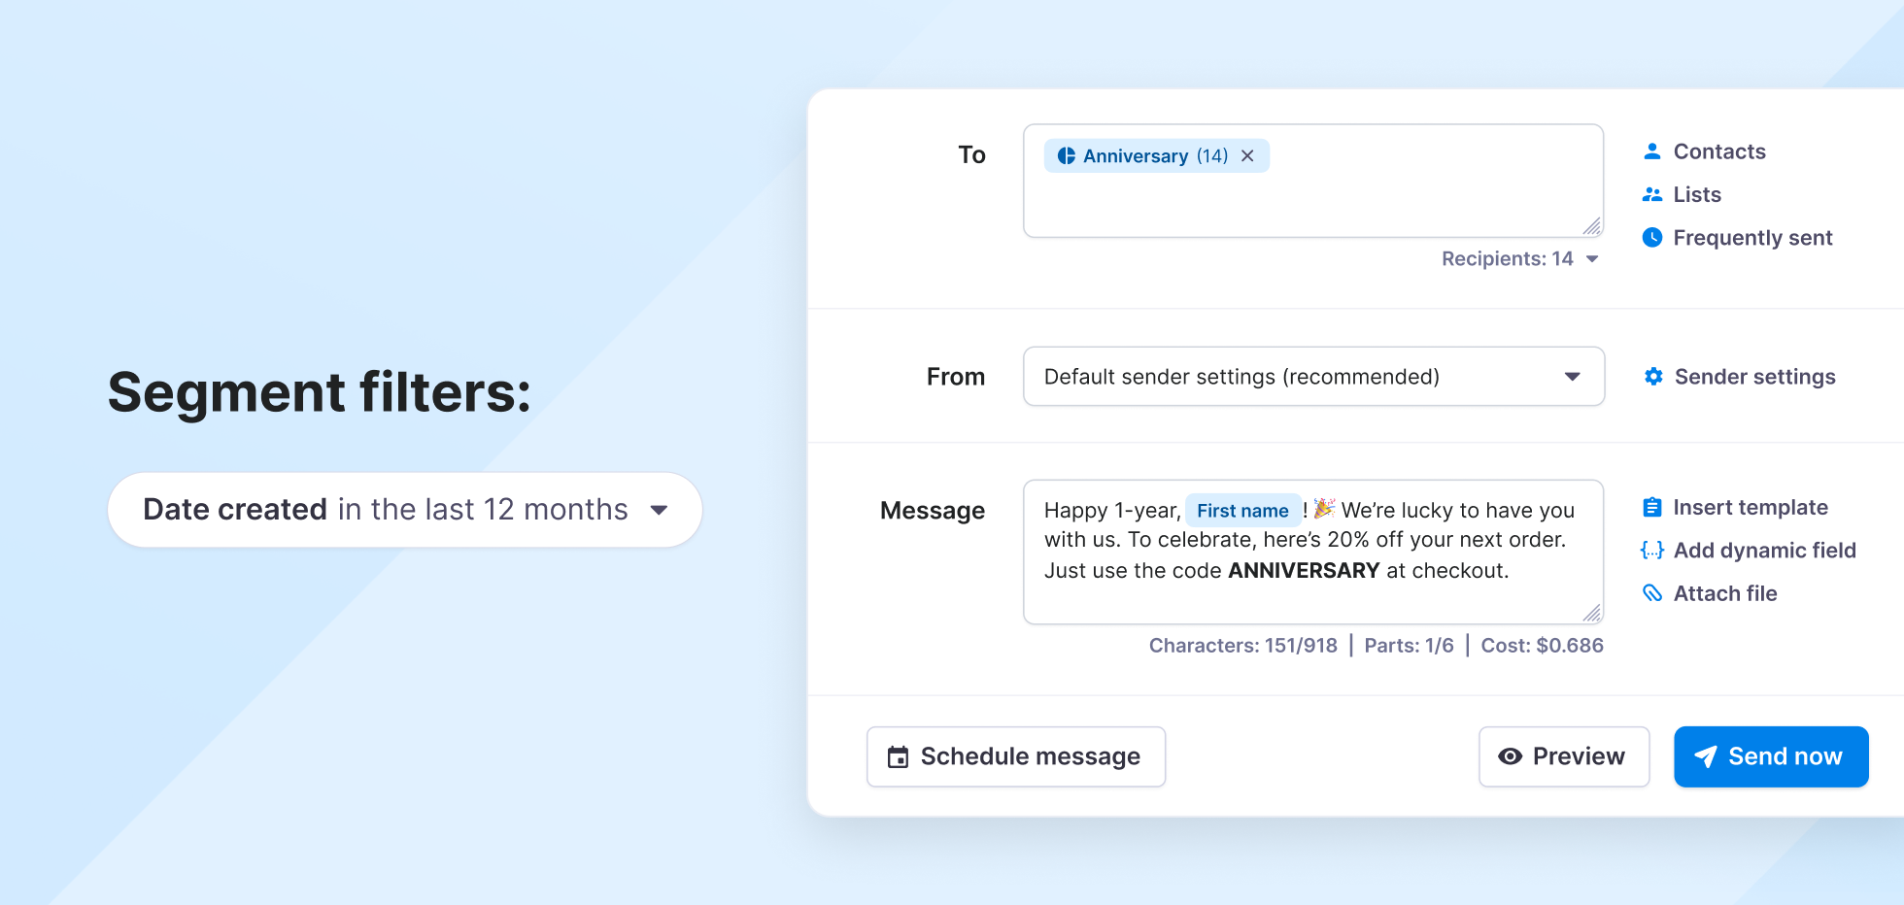Click the Frequently sent clock icon
This screenshot has height=905, width=1904.
coord(1651,237)
